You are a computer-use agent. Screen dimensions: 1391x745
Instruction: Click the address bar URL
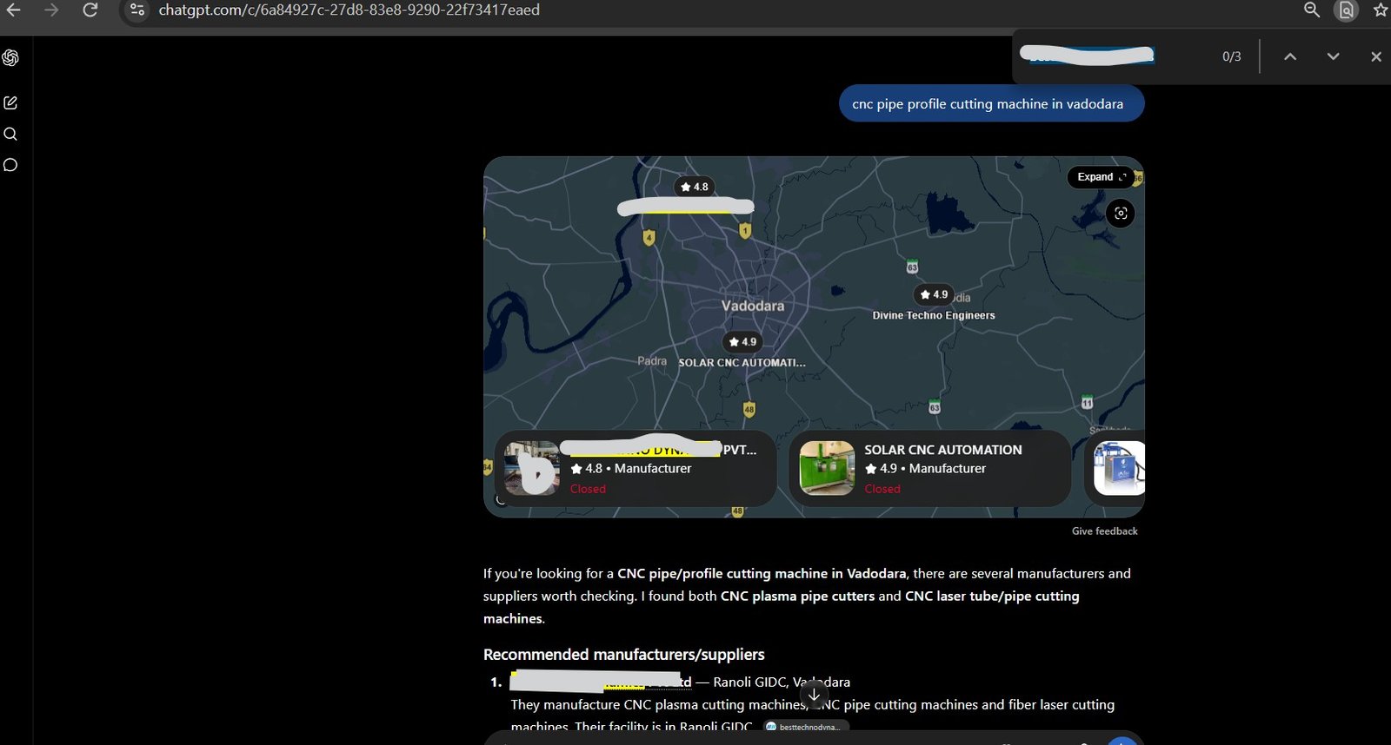(349, 10)
